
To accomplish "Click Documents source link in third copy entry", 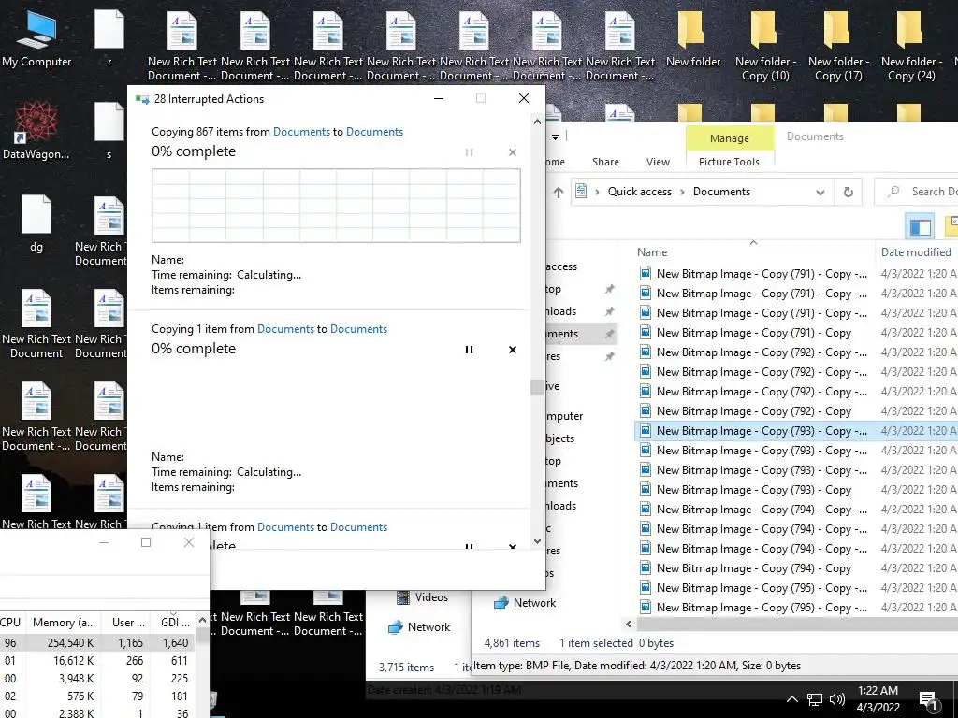I will (285, 527).
